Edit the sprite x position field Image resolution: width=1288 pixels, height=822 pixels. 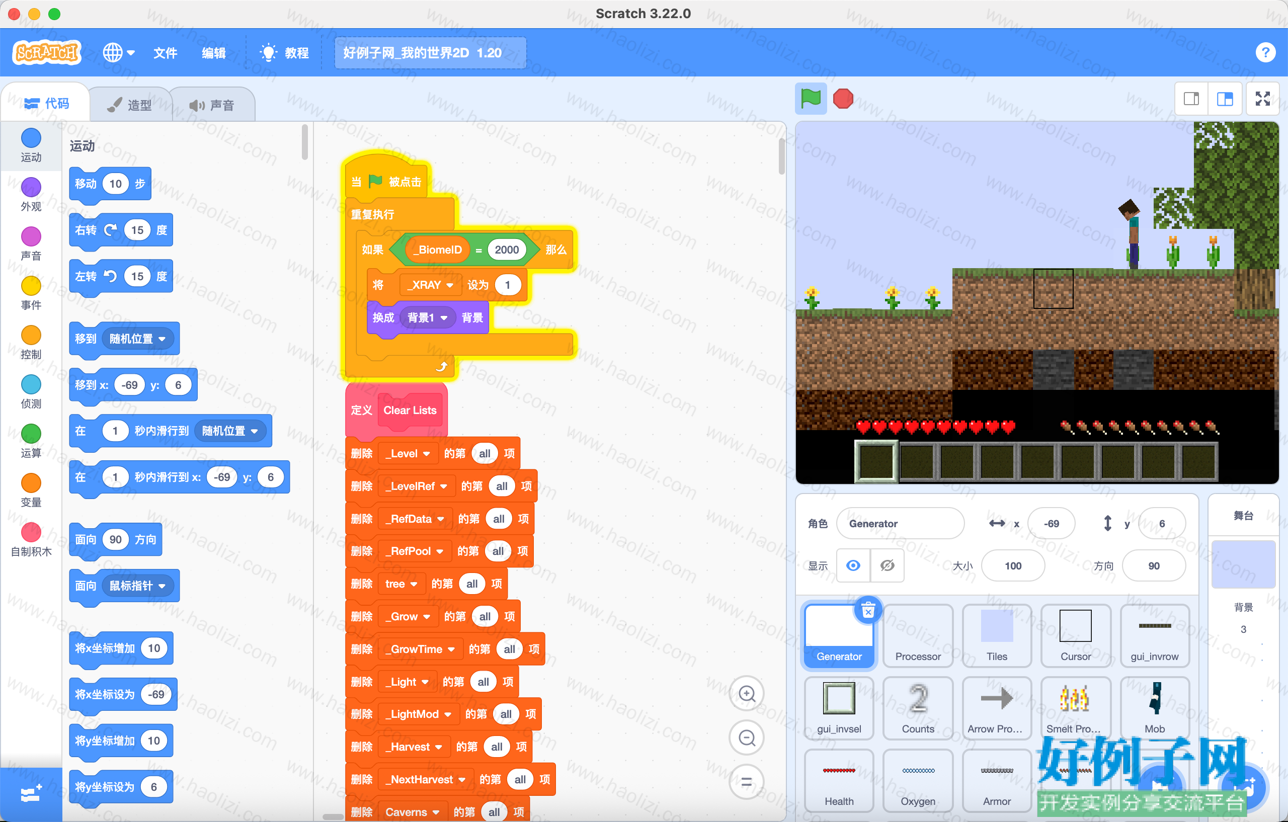[x=1051, y=524]
